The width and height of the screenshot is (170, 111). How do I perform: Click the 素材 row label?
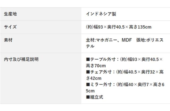pos(8,40)
